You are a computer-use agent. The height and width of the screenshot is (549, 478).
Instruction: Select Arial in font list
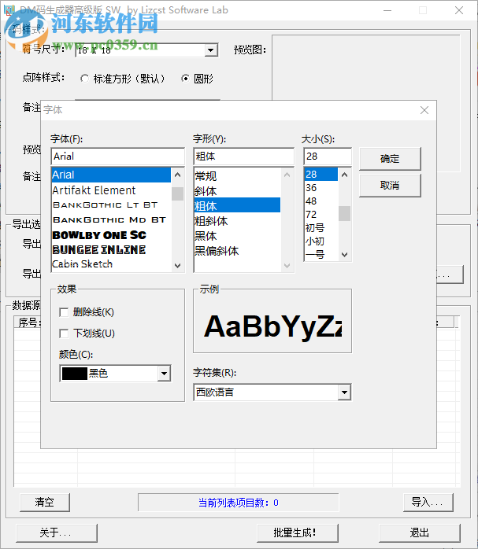coord(111,175)
